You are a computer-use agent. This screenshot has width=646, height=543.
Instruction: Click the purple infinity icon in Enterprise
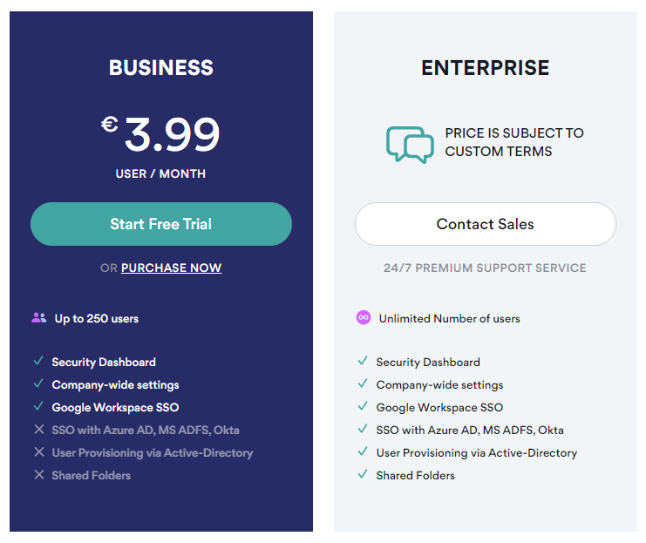coord(364,317)
